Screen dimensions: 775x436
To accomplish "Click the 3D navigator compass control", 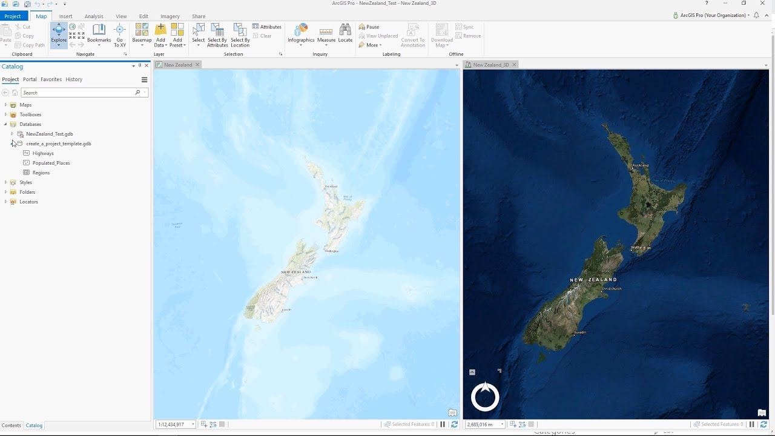I will point(485,397).
